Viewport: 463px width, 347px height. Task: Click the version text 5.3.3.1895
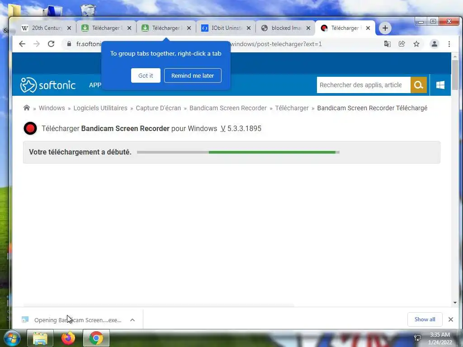(244, 129)
